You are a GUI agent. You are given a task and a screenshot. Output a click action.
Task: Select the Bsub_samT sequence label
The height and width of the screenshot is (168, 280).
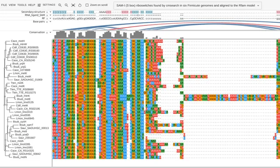(26, 125)
